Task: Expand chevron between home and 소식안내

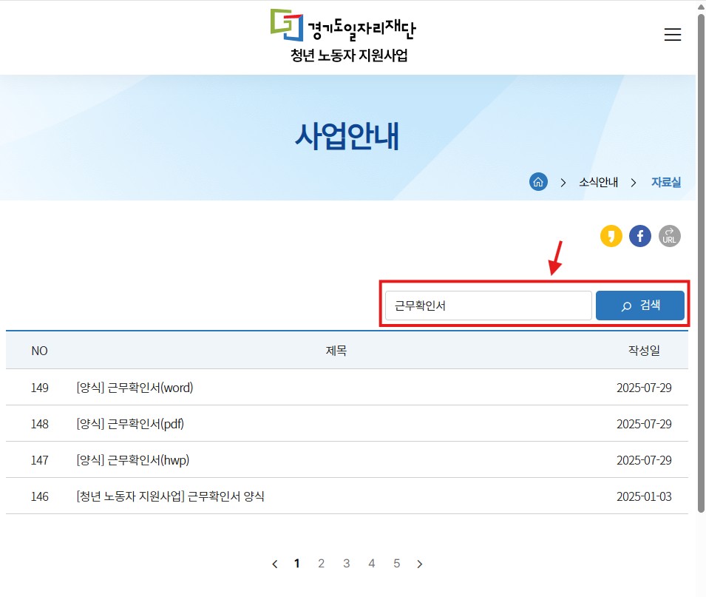Action: point(563,183)
